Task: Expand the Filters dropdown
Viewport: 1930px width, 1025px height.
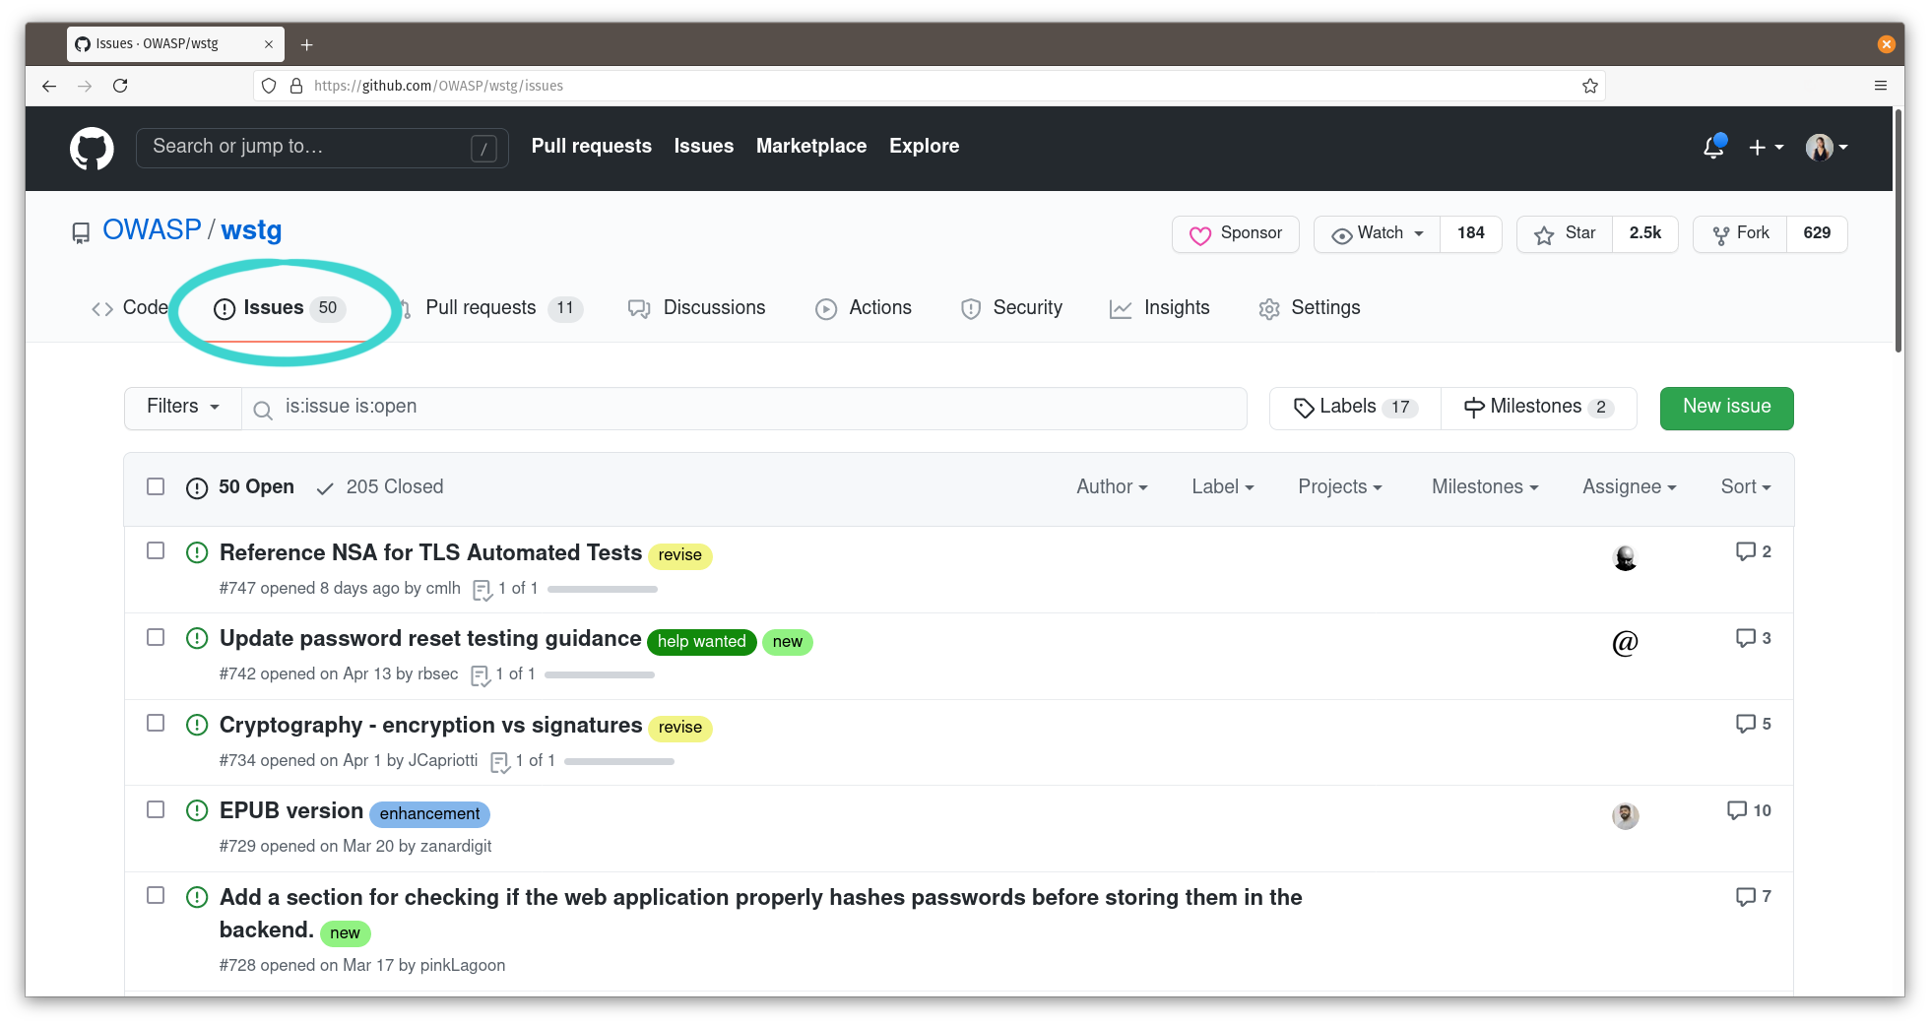Action: pyautogui.click(x=183, y=408)
